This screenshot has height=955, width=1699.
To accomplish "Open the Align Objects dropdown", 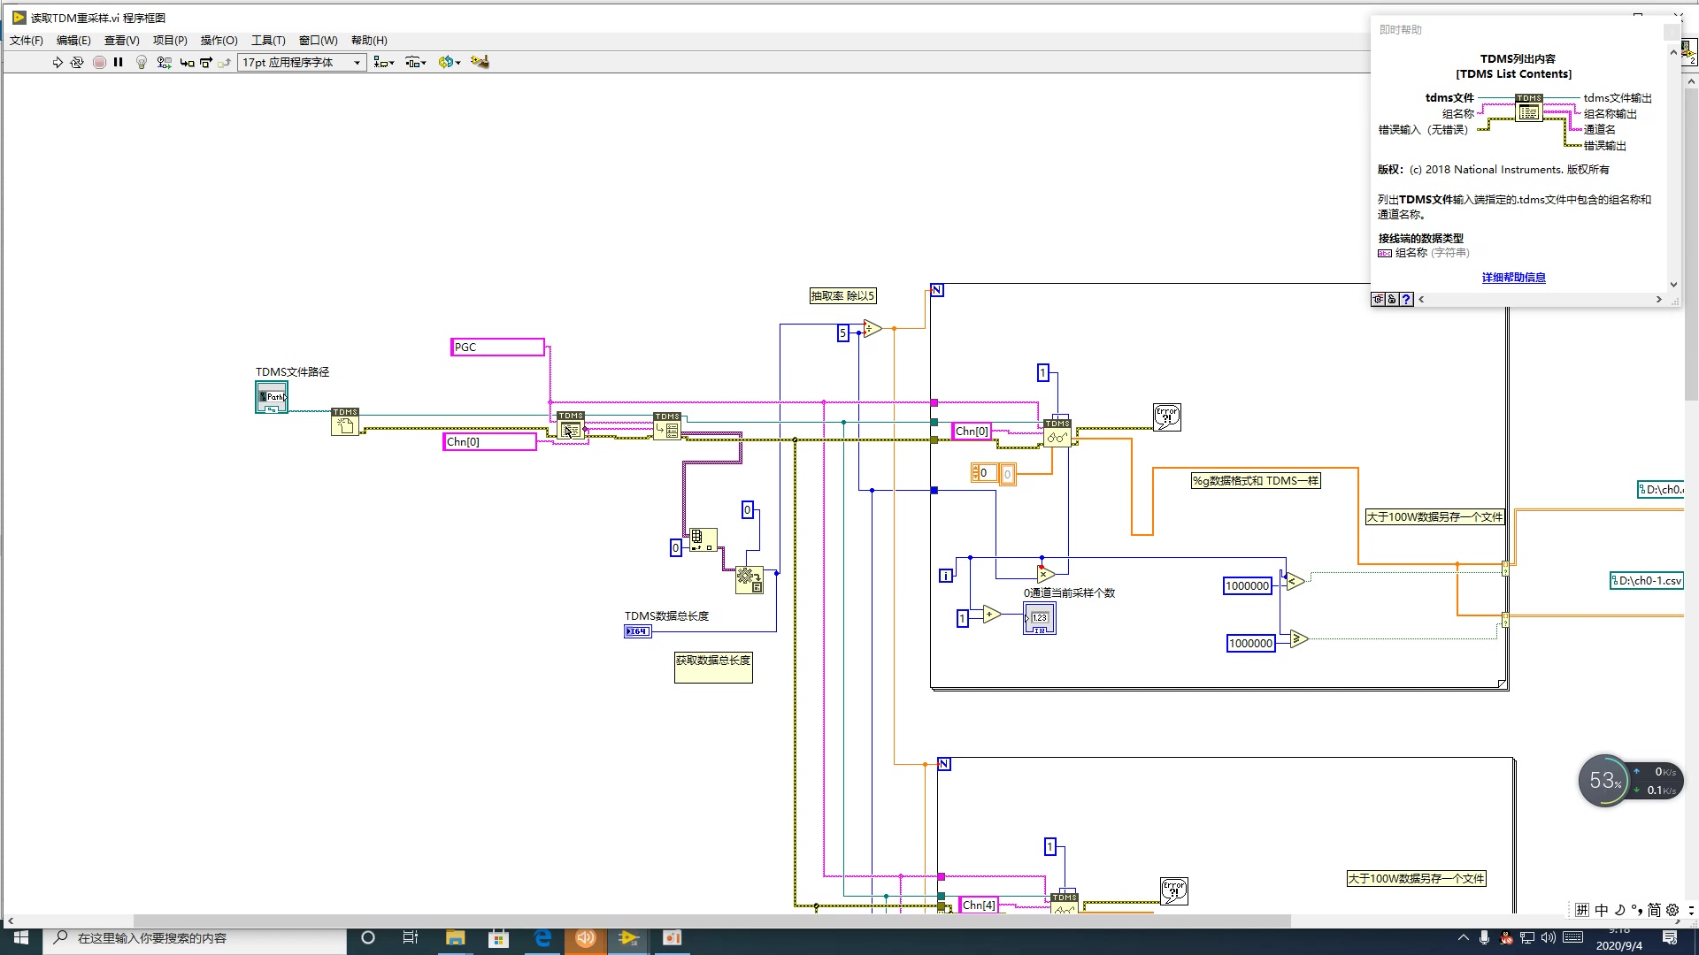I will click(384, 62).
